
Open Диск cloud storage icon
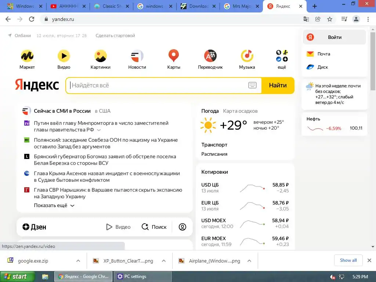[310, 67]
